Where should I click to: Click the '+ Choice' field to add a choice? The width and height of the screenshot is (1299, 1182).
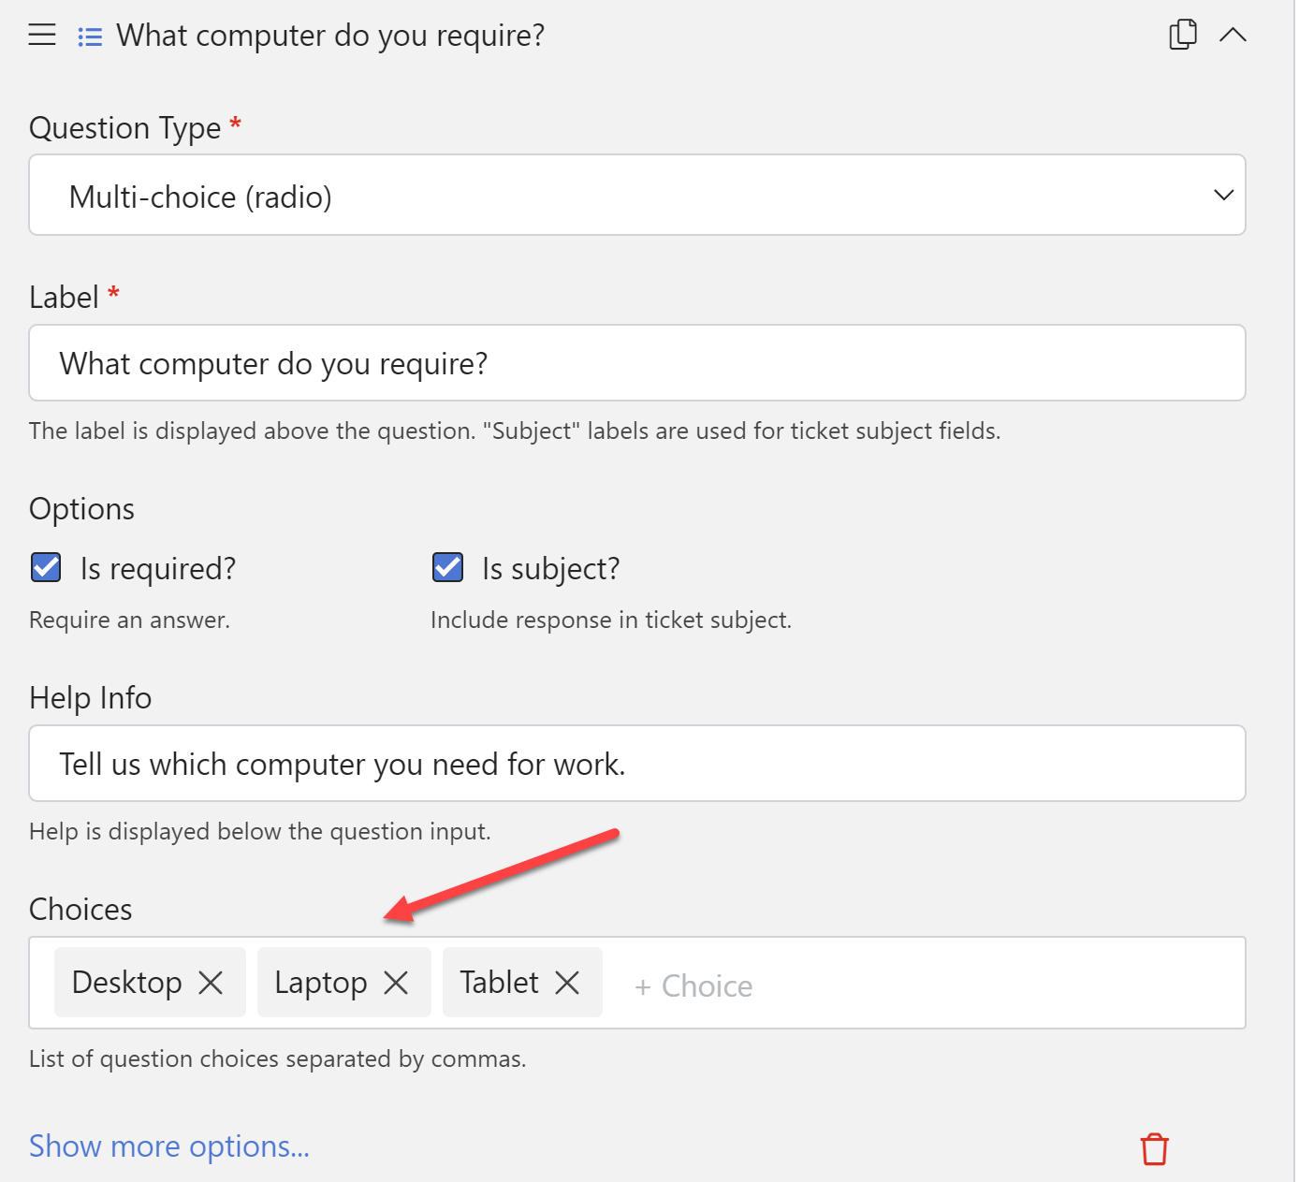coord(693,985)
